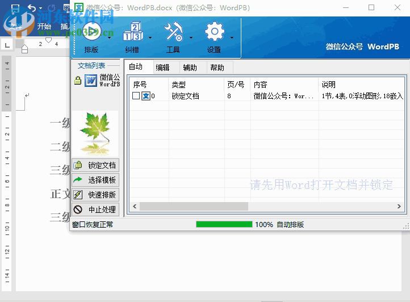
Task: Click the 微信公众号: Wor... content cell
Action: (x=283, y=97)
